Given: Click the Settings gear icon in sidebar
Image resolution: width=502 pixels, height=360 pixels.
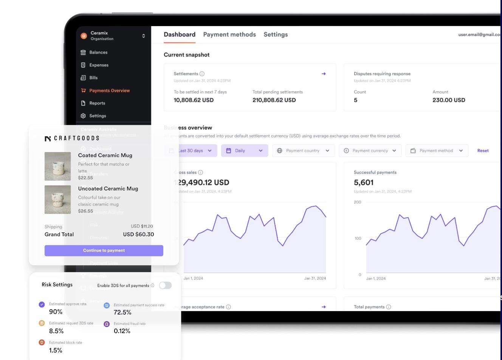Looking at the screenshot, I should click(x=83, y=116).
